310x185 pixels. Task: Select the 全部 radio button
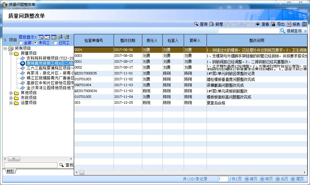coord(21,43)
